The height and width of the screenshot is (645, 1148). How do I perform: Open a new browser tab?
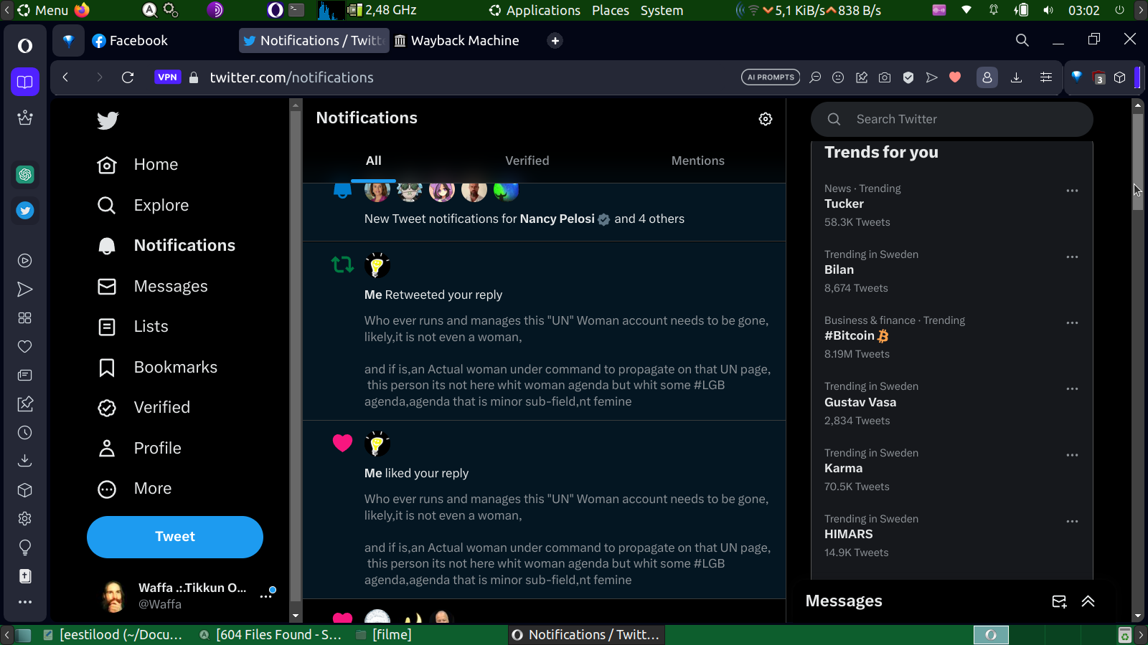pyautogui.click(x=555, y=41)
